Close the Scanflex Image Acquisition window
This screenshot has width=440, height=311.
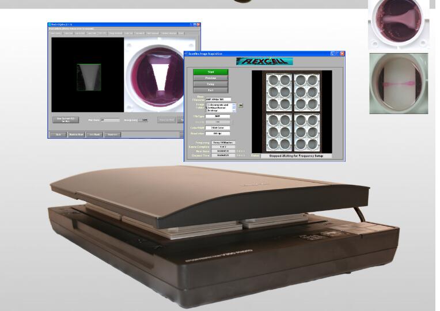point(342,54)
